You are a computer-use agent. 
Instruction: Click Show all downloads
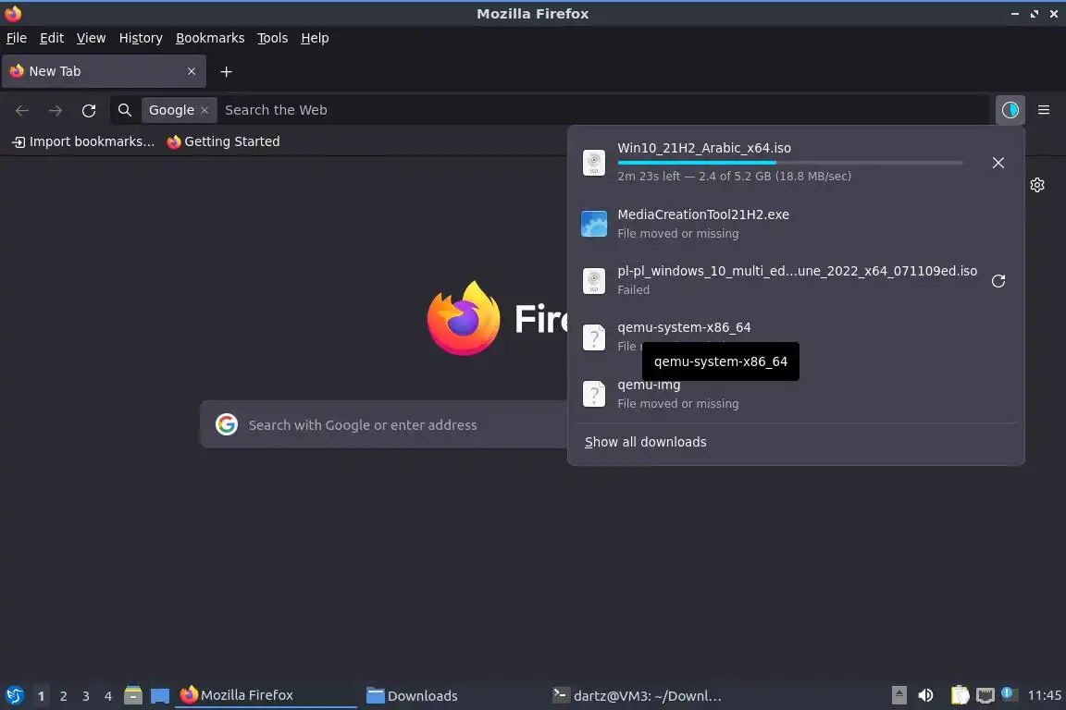(x=645, y=442)
